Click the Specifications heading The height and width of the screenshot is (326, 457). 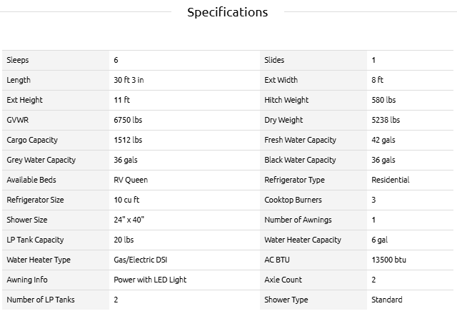pos(228,12)
